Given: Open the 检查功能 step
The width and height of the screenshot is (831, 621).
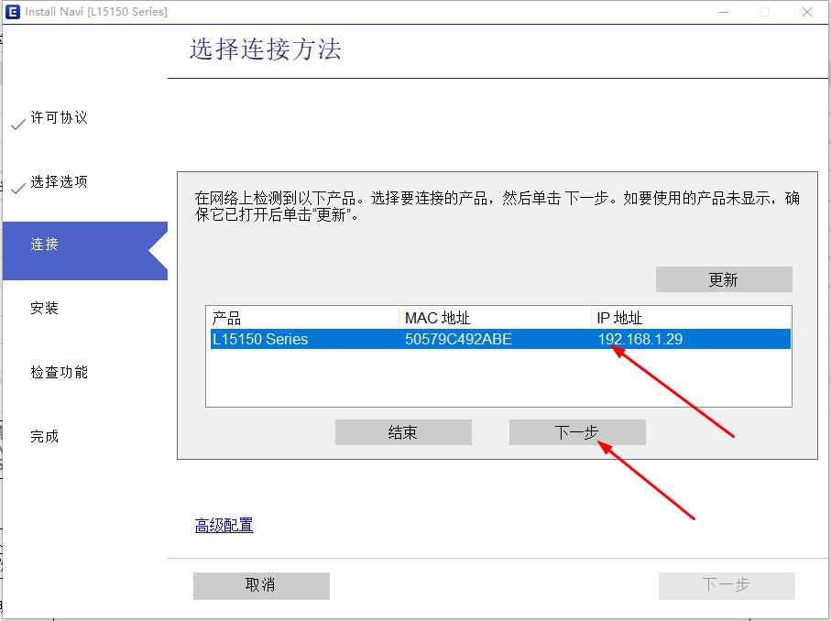Looking at the screenshot, I should pyautogui.click(x=59, y=373).
